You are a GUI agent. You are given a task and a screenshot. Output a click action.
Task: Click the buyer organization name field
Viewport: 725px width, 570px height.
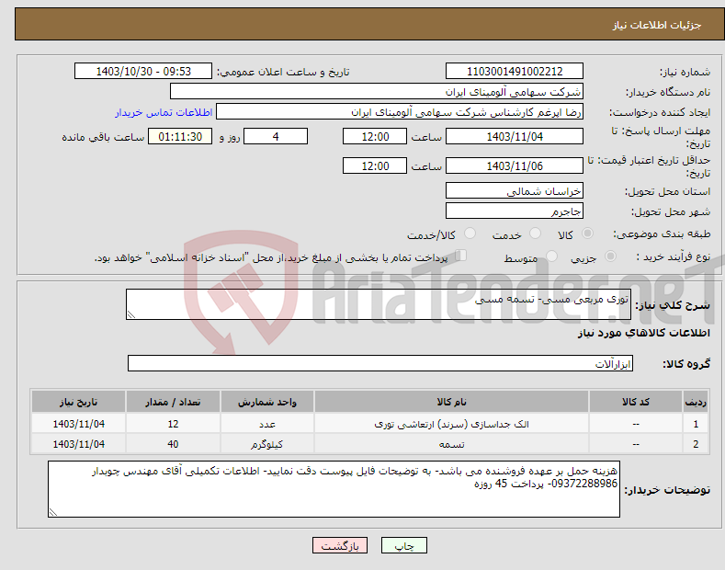tap(377, 92)
